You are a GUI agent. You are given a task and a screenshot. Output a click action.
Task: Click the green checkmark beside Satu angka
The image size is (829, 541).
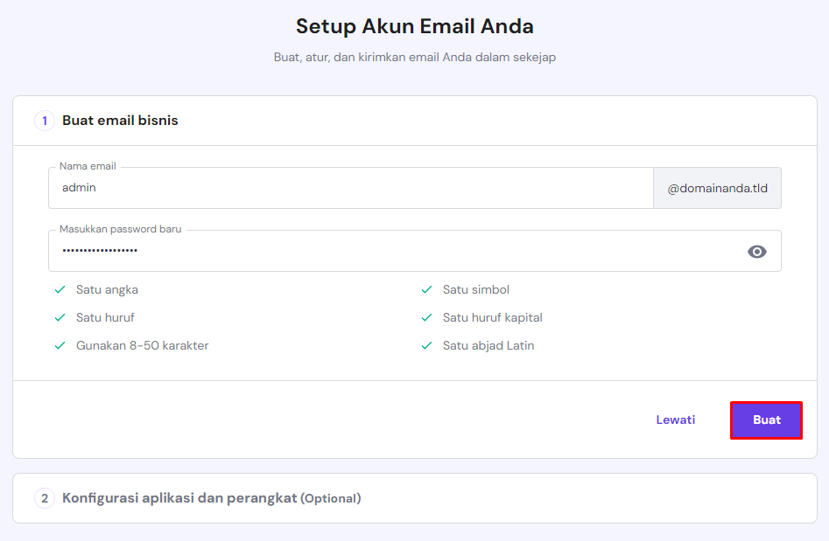(59, 289)
